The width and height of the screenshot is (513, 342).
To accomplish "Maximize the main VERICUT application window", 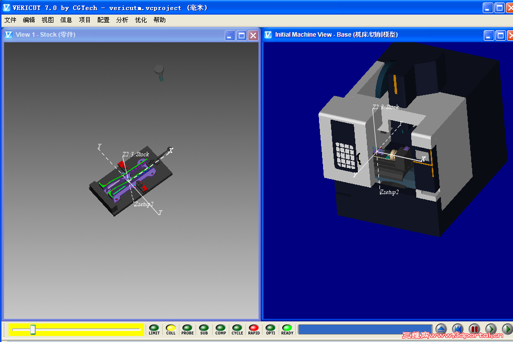I will click(x=499, y=8).
